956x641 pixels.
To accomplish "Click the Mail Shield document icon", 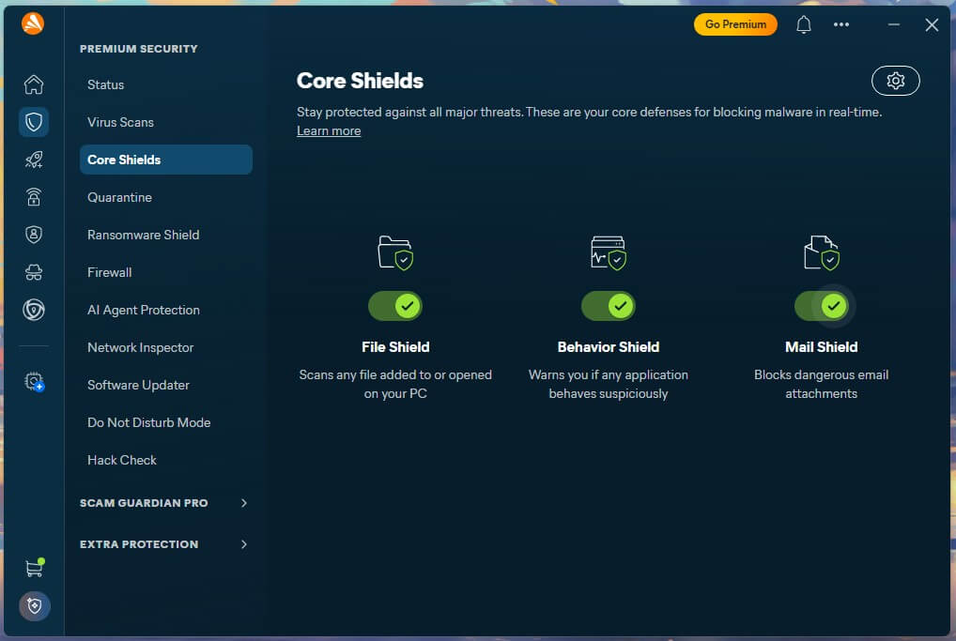I will pyautogui.click(x=822, y=252).
